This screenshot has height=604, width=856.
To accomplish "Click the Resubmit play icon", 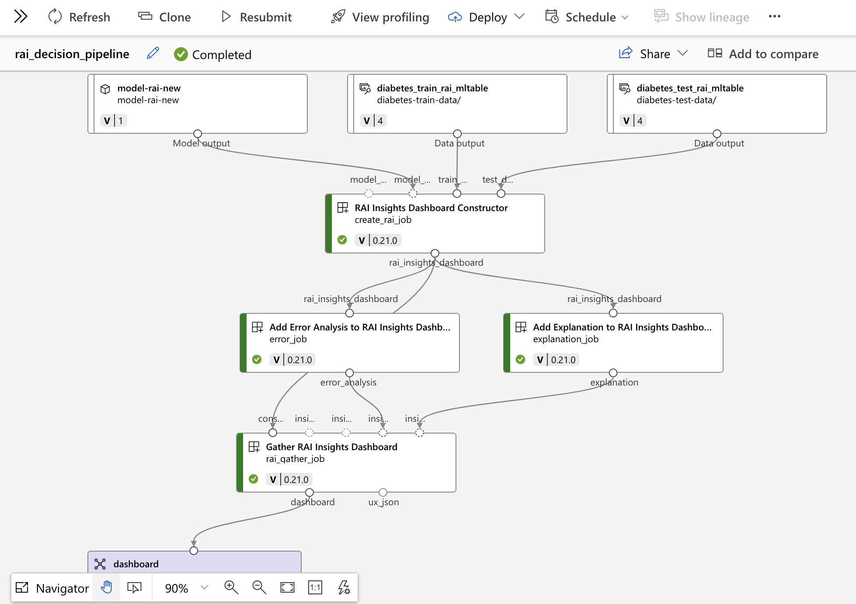I will (226, 17).
